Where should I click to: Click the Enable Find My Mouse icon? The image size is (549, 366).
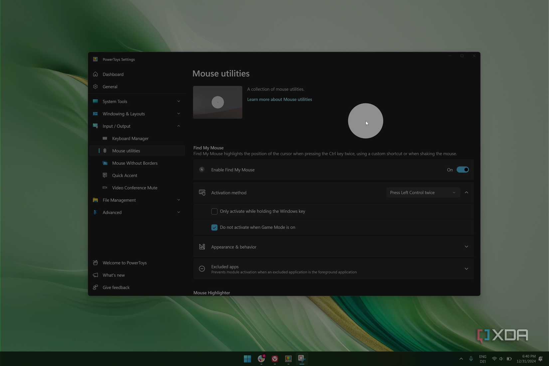pos(202,170)
